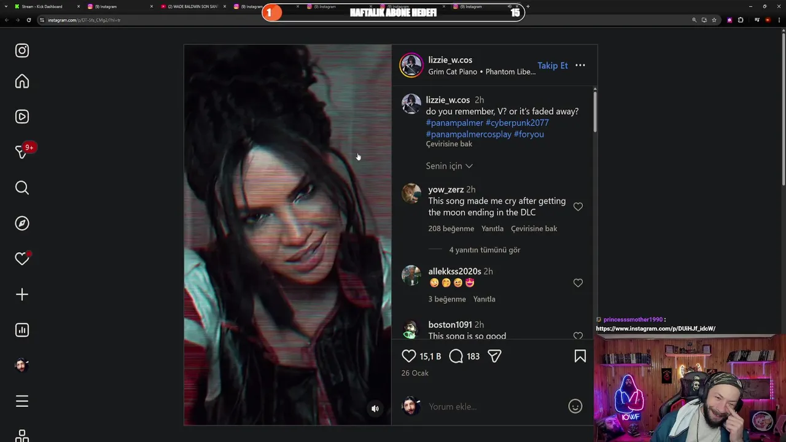Go to Home feed icon in sidebar

click(22, 81)
